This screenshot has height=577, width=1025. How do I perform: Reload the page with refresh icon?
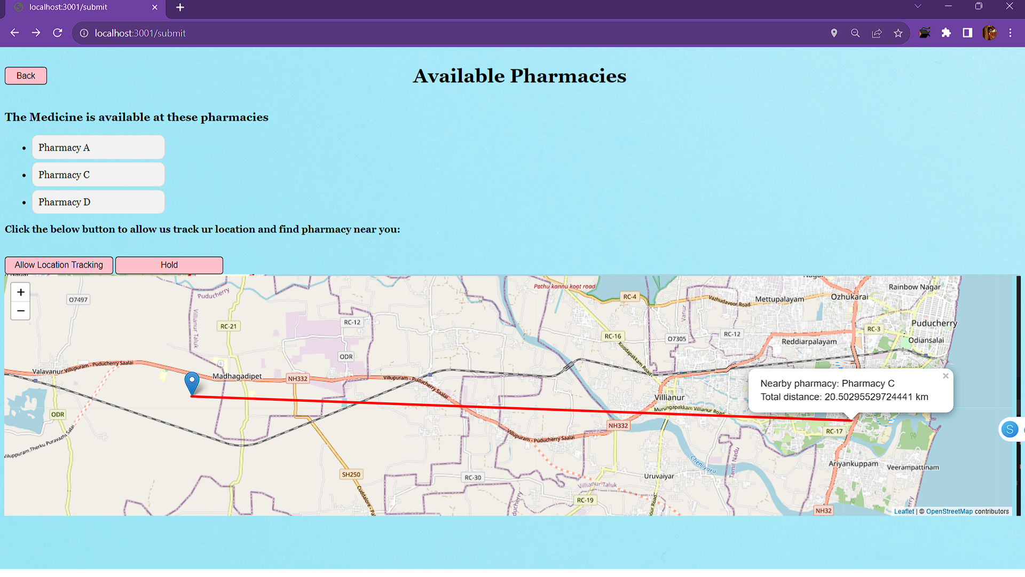tap(58, 33)
